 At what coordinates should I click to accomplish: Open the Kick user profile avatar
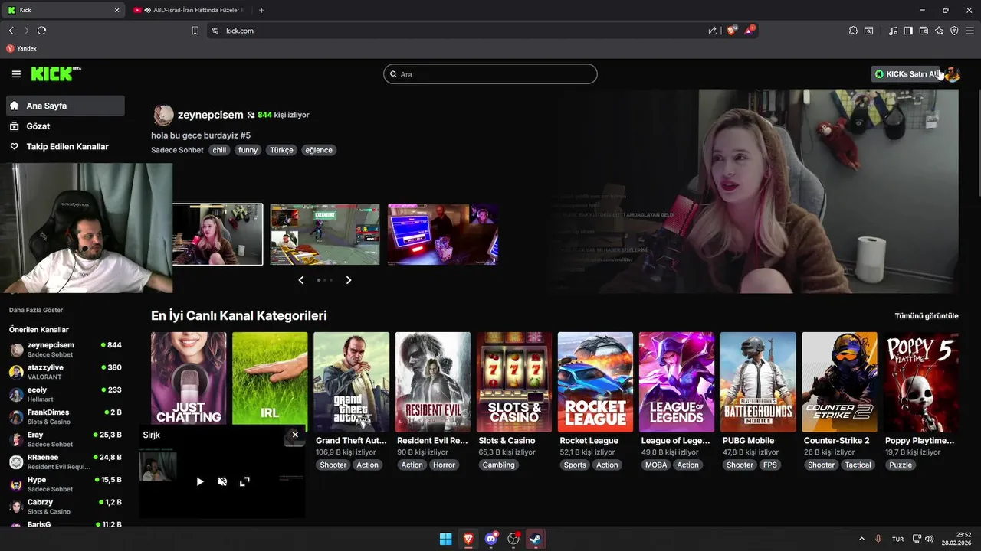click(952, 74)
